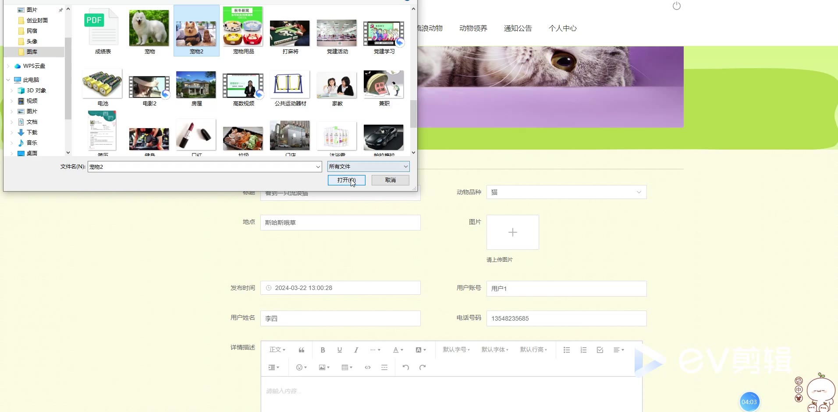838x412 pixels.
Task: Open the insert image menu in the editor
Action: pyautogui.click(x=324, y=367)
